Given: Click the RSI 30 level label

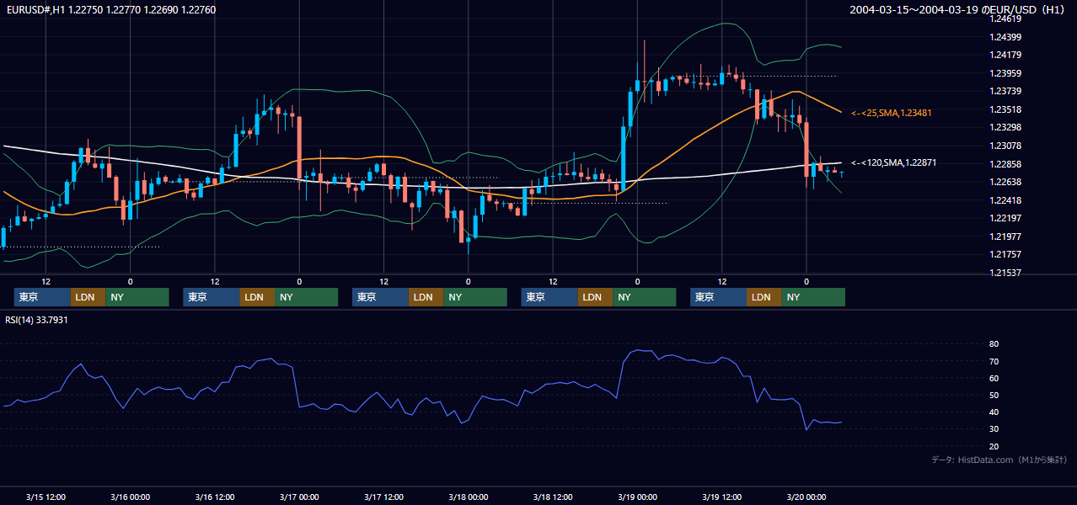Looking at the screenshot, I should click(x=994, y=429).
